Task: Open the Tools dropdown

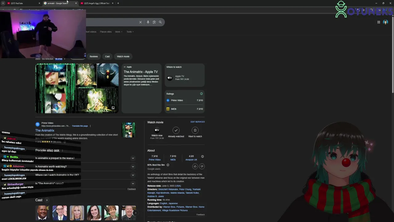Action: 130,32
